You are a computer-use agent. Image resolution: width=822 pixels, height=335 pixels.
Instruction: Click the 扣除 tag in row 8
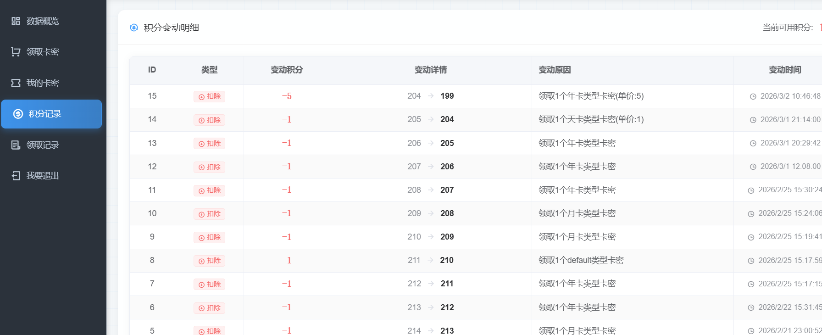pos(209,261)
